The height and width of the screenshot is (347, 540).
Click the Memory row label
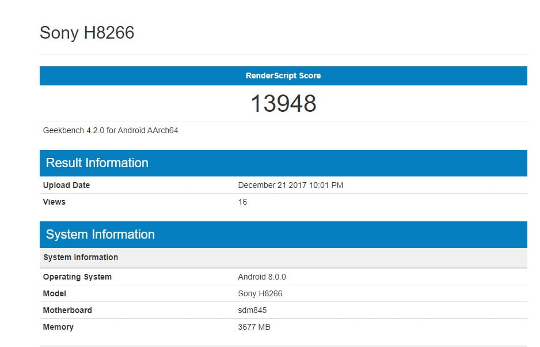point(58,327)
